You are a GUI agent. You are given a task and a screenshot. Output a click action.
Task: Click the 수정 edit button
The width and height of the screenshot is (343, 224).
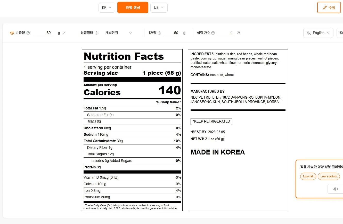[x=329, y=7]
